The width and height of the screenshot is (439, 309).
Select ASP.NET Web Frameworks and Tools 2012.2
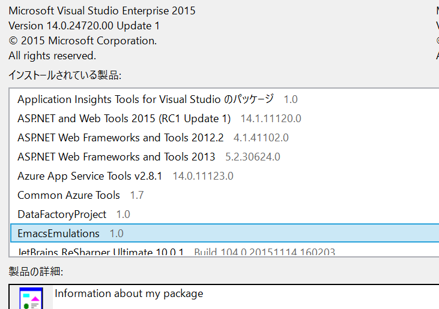click(x=225, y=138)
